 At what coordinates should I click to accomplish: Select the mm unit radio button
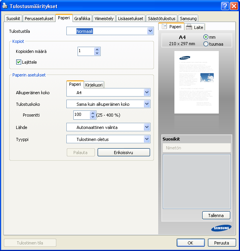(206, 37)
